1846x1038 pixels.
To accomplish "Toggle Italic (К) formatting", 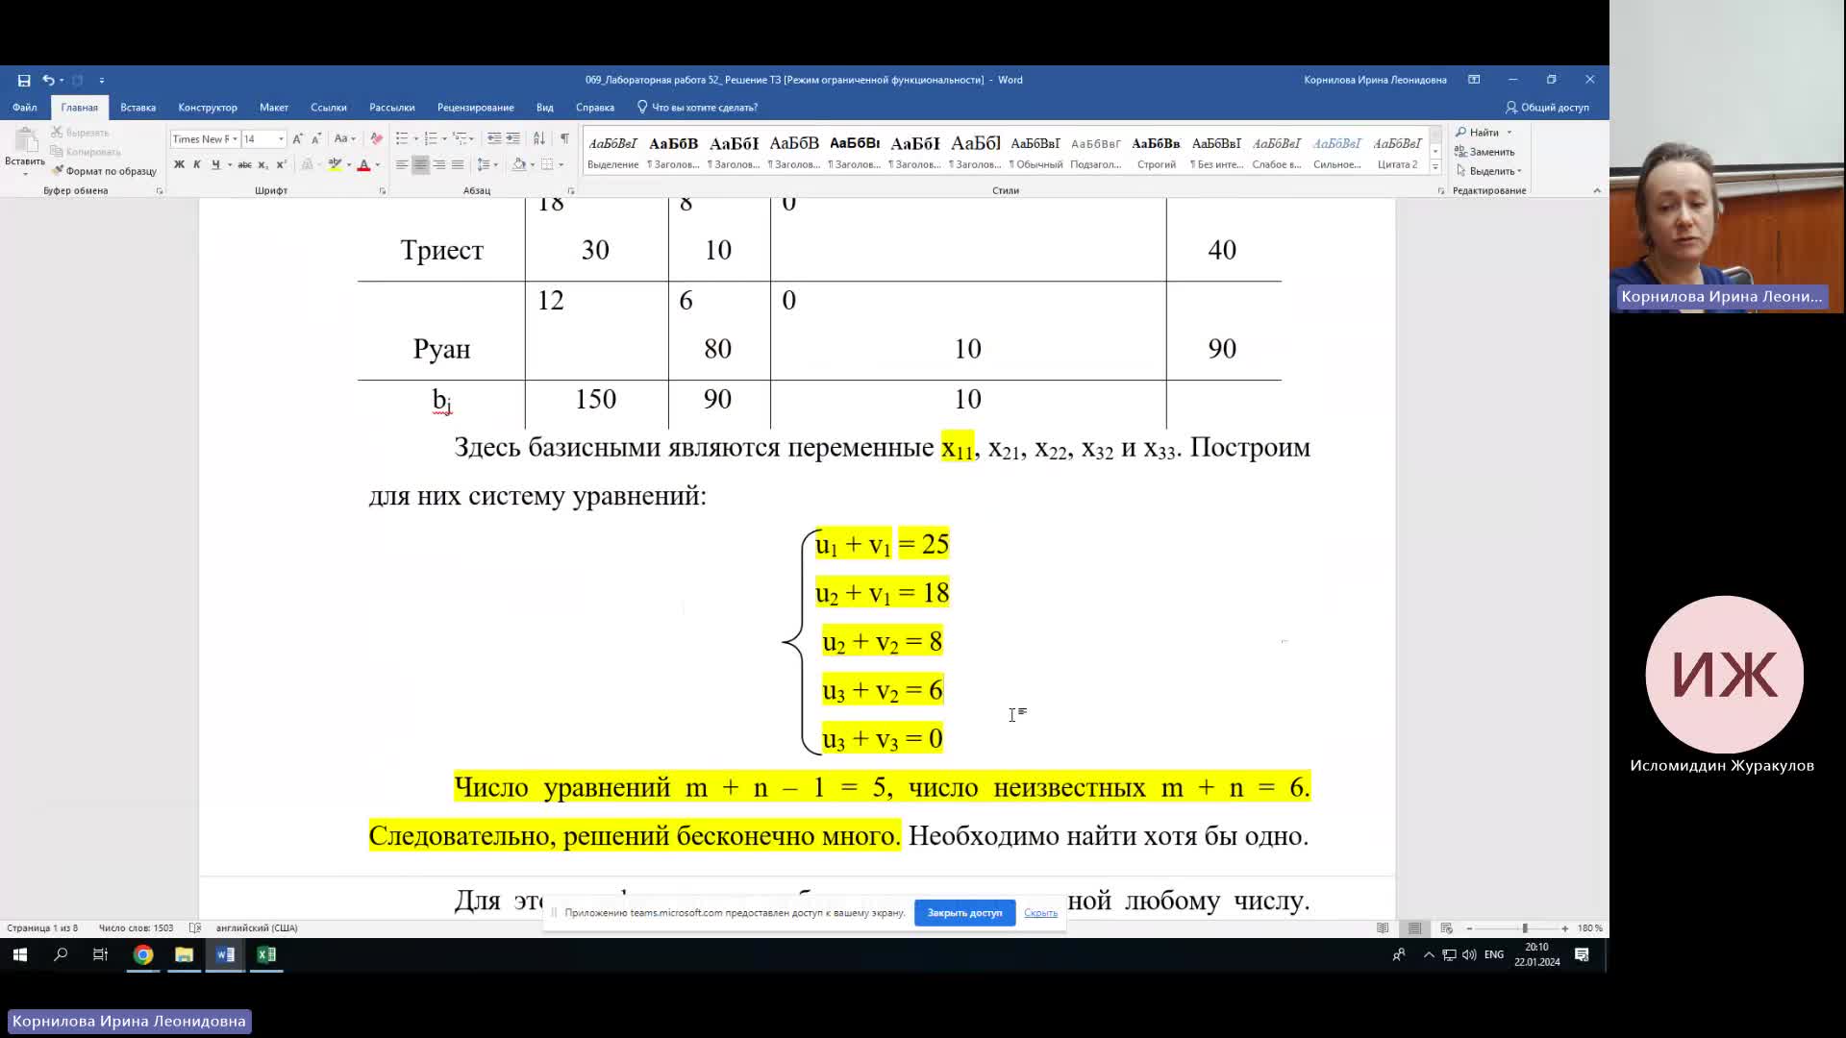I will point(197,164).
